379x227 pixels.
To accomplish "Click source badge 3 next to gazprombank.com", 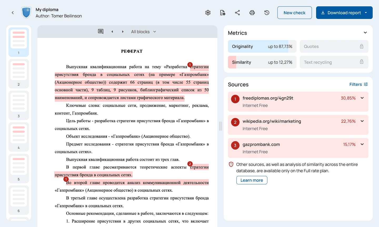I will (x=235, y=145).
